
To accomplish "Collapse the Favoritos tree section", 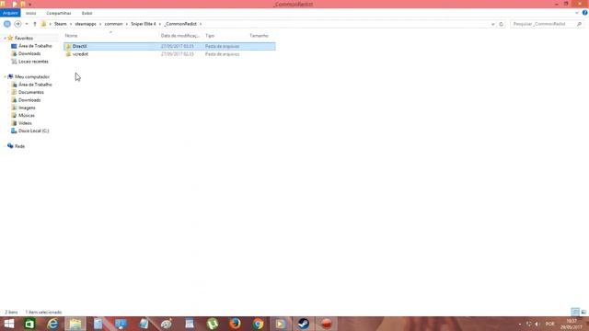I will (5, 39).
